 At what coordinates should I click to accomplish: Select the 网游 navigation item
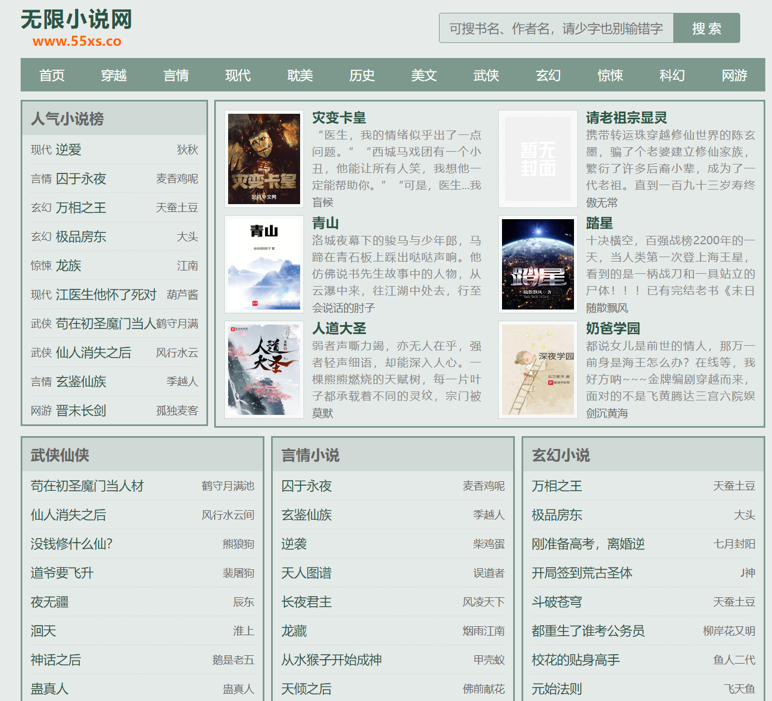(x=734, y=75)
